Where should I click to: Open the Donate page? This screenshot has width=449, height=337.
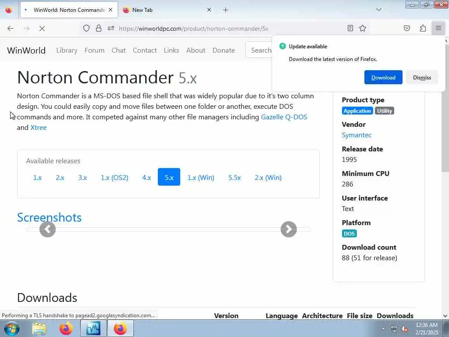pos(224,50)
